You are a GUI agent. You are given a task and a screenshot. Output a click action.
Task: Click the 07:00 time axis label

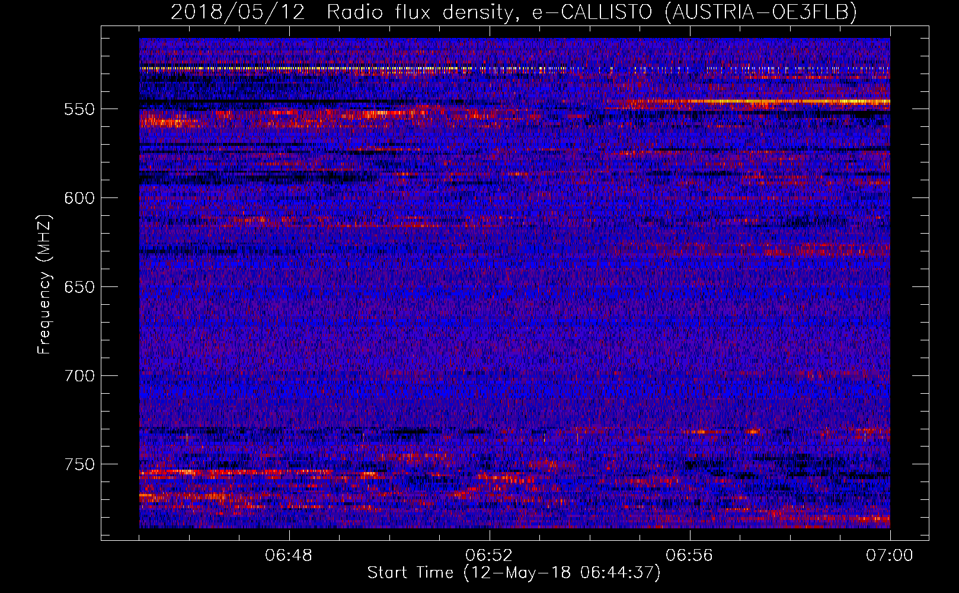coord(890,556)
